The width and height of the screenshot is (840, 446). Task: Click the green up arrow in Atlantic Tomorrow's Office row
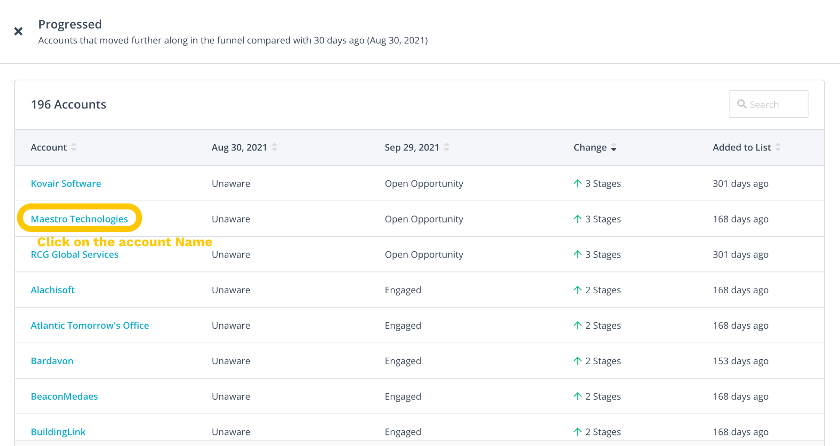point(577,325)
